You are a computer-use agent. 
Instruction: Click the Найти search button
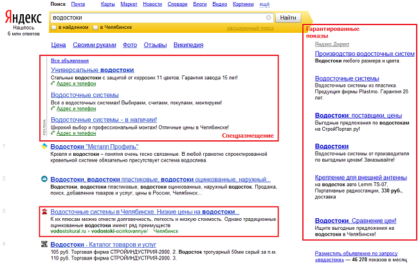(288, 17)
